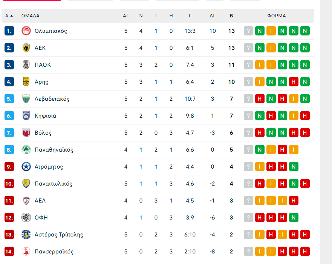Click the ΦΟΡΜΑ column header
Viewport: 332px width, 264px height.
277,16
